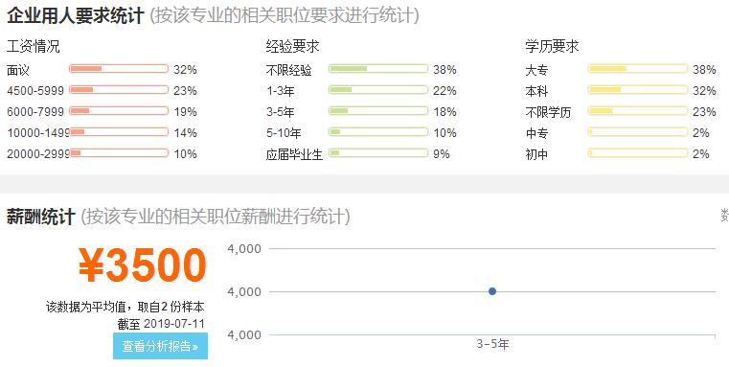Select the 大专 education bar
The height and width of the screenshot is (367, 729).
pyautogui.click(x=637, y=69)
